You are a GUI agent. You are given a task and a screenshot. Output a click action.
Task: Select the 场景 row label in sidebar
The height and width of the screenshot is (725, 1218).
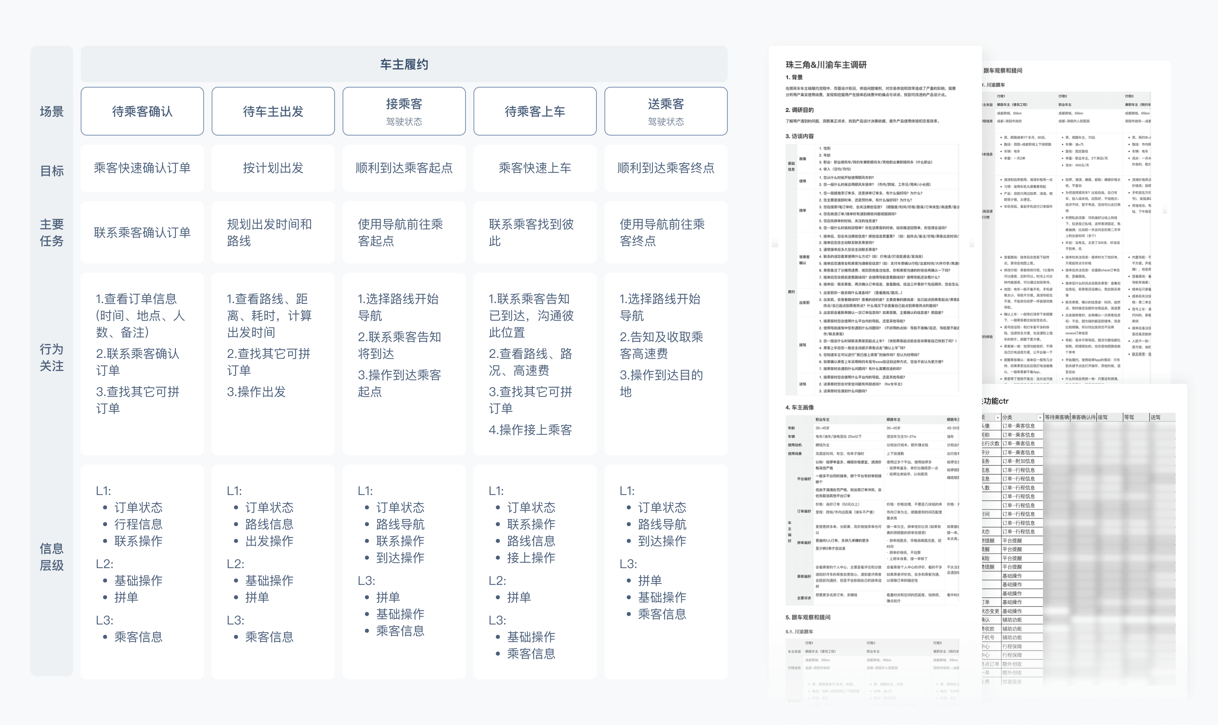[x=52, y=112]
